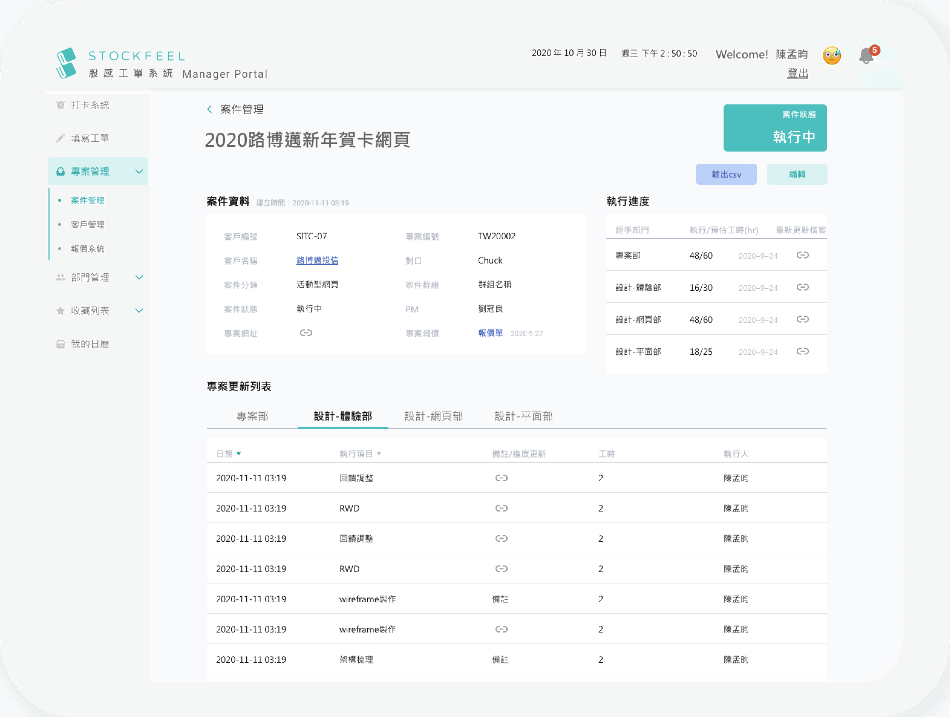This screenshot has height=717, width=950.
Task: Expand the 部門管理 sidebar menu
Action: click(139, 278)
